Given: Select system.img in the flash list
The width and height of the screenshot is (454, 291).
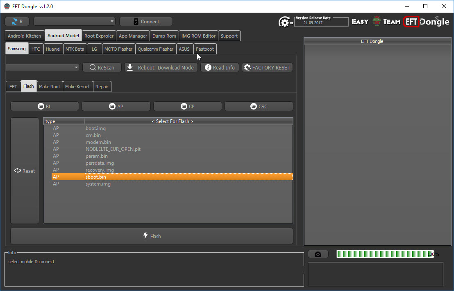Looking at the screenshot, I should point(172,184).
